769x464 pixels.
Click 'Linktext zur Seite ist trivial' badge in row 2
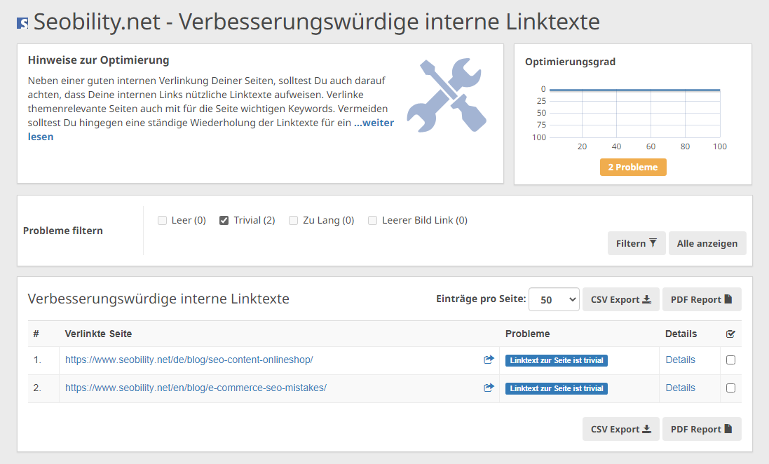(x=557, y=388)
